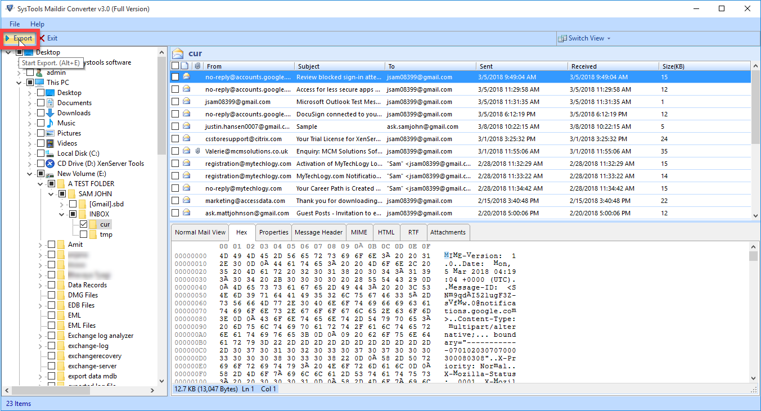761x411 pixels.
Task: Click the This PC monitor icon
Action: point(39,82)
